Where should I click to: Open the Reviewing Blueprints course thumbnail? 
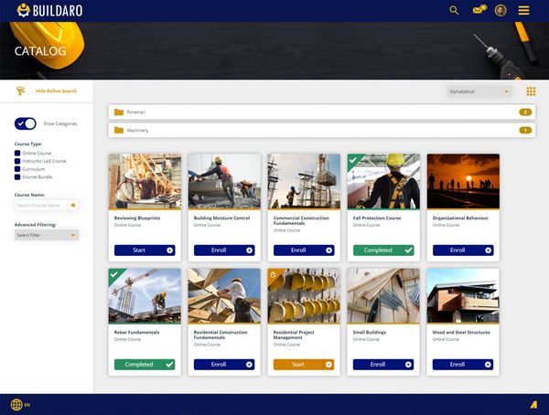[145, 181]
